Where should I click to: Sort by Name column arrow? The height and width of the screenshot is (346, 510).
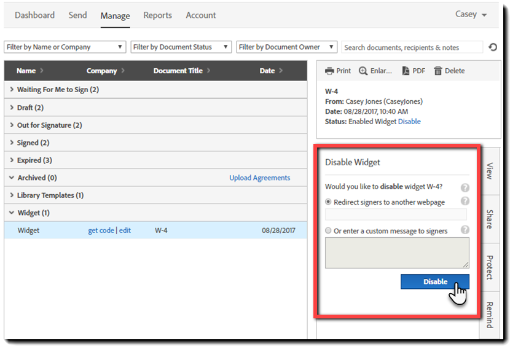[42, 70]
